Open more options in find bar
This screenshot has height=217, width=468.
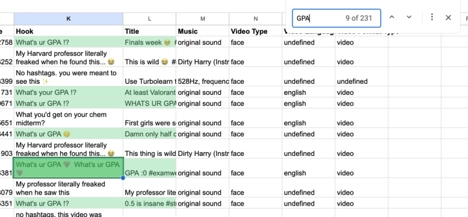[x=432, y=17]
